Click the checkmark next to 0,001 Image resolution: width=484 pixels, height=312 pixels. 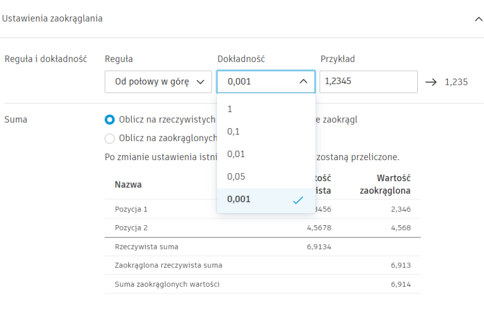click(298, 199)
